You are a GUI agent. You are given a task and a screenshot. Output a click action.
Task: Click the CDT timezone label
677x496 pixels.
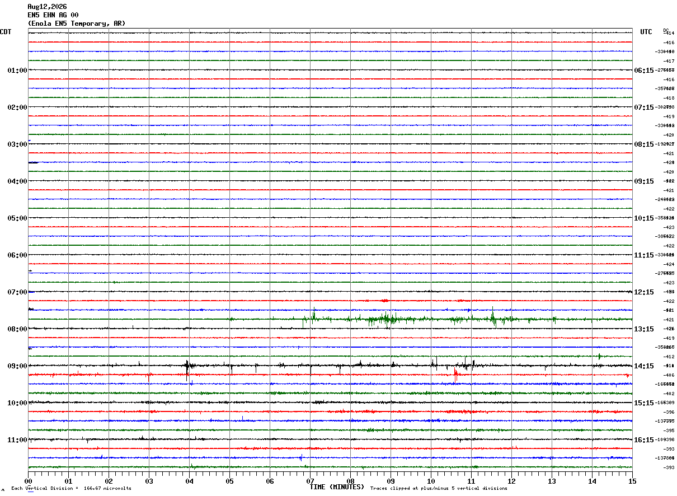pos(6,32)
